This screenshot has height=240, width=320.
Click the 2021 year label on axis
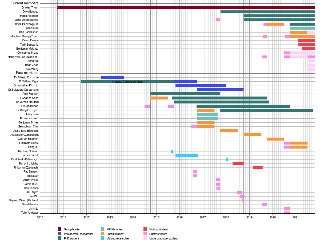(x=295, y=217)
